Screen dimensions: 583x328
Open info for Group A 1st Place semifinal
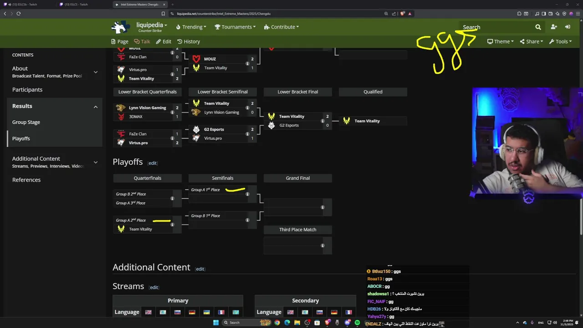(247, 194)
